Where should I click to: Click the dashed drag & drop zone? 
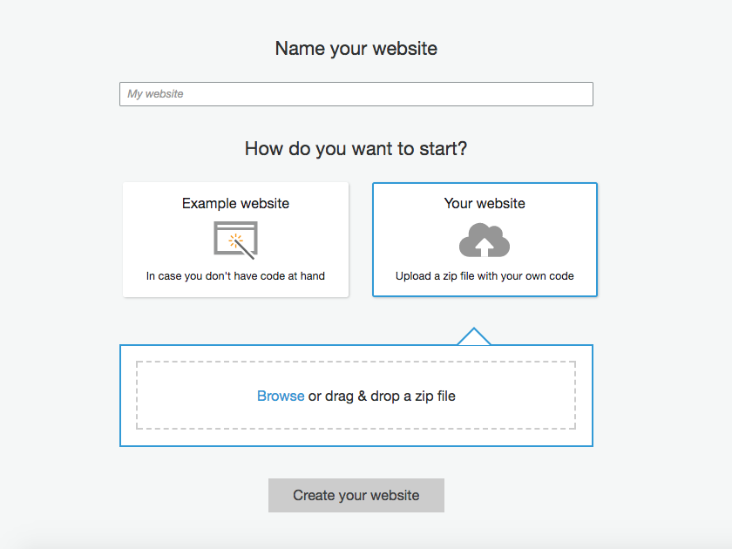356,395
